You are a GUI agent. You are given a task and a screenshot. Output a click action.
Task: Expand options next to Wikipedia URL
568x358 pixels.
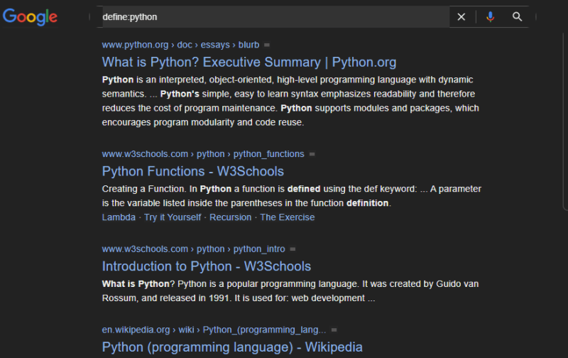click(334, 330)
